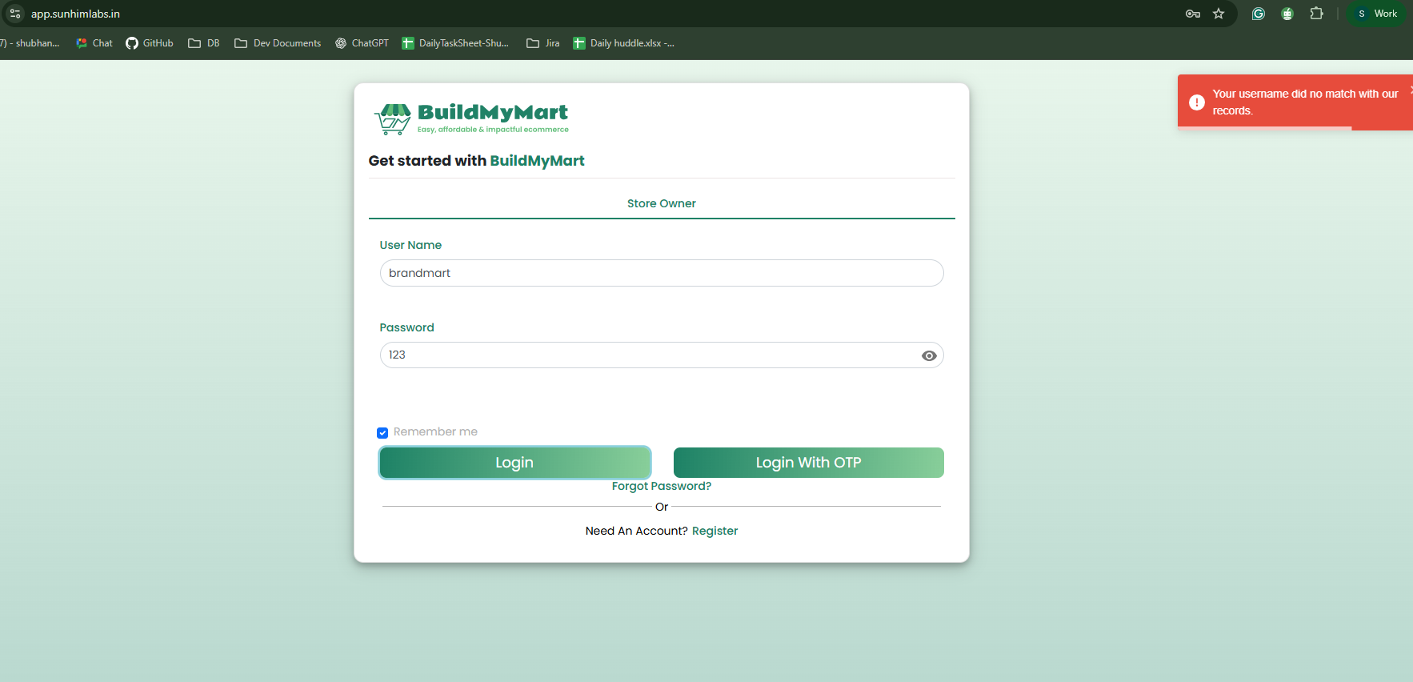
Task: Click the username mismatch error message text
Action: pos(1305,102)
